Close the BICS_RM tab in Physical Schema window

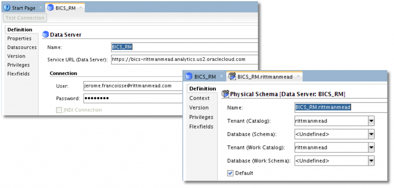(221, 76)
